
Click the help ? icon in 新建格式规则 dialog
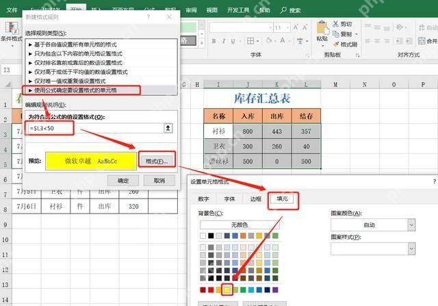click(x=149, y=17)
